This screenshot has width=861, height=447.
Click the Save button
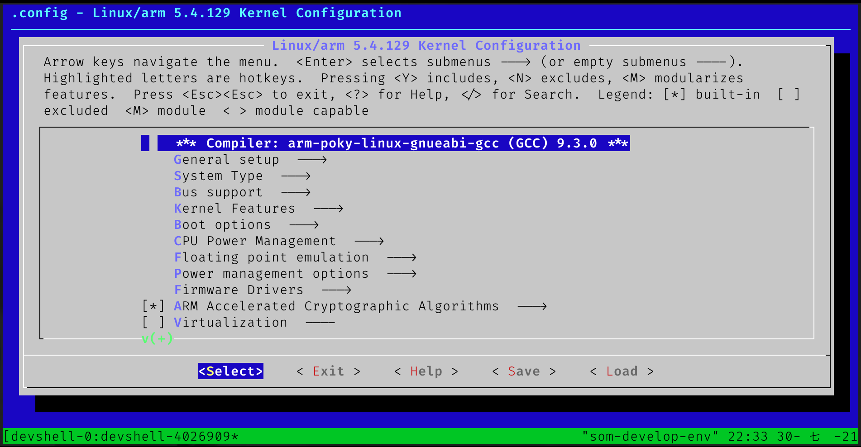(524, 371)
